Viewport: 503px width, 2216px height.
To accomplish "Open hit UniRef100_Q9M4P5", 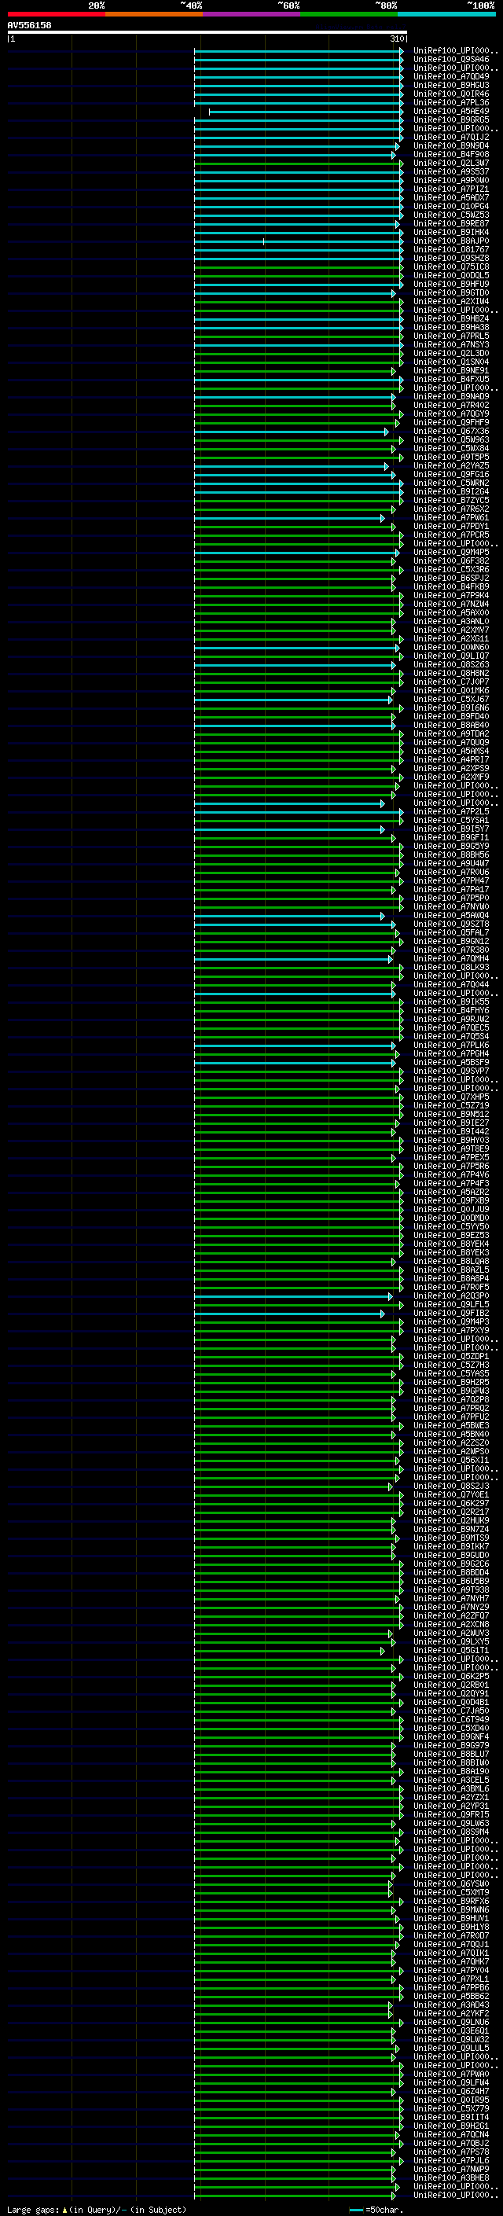I will (x=451, y=553).
